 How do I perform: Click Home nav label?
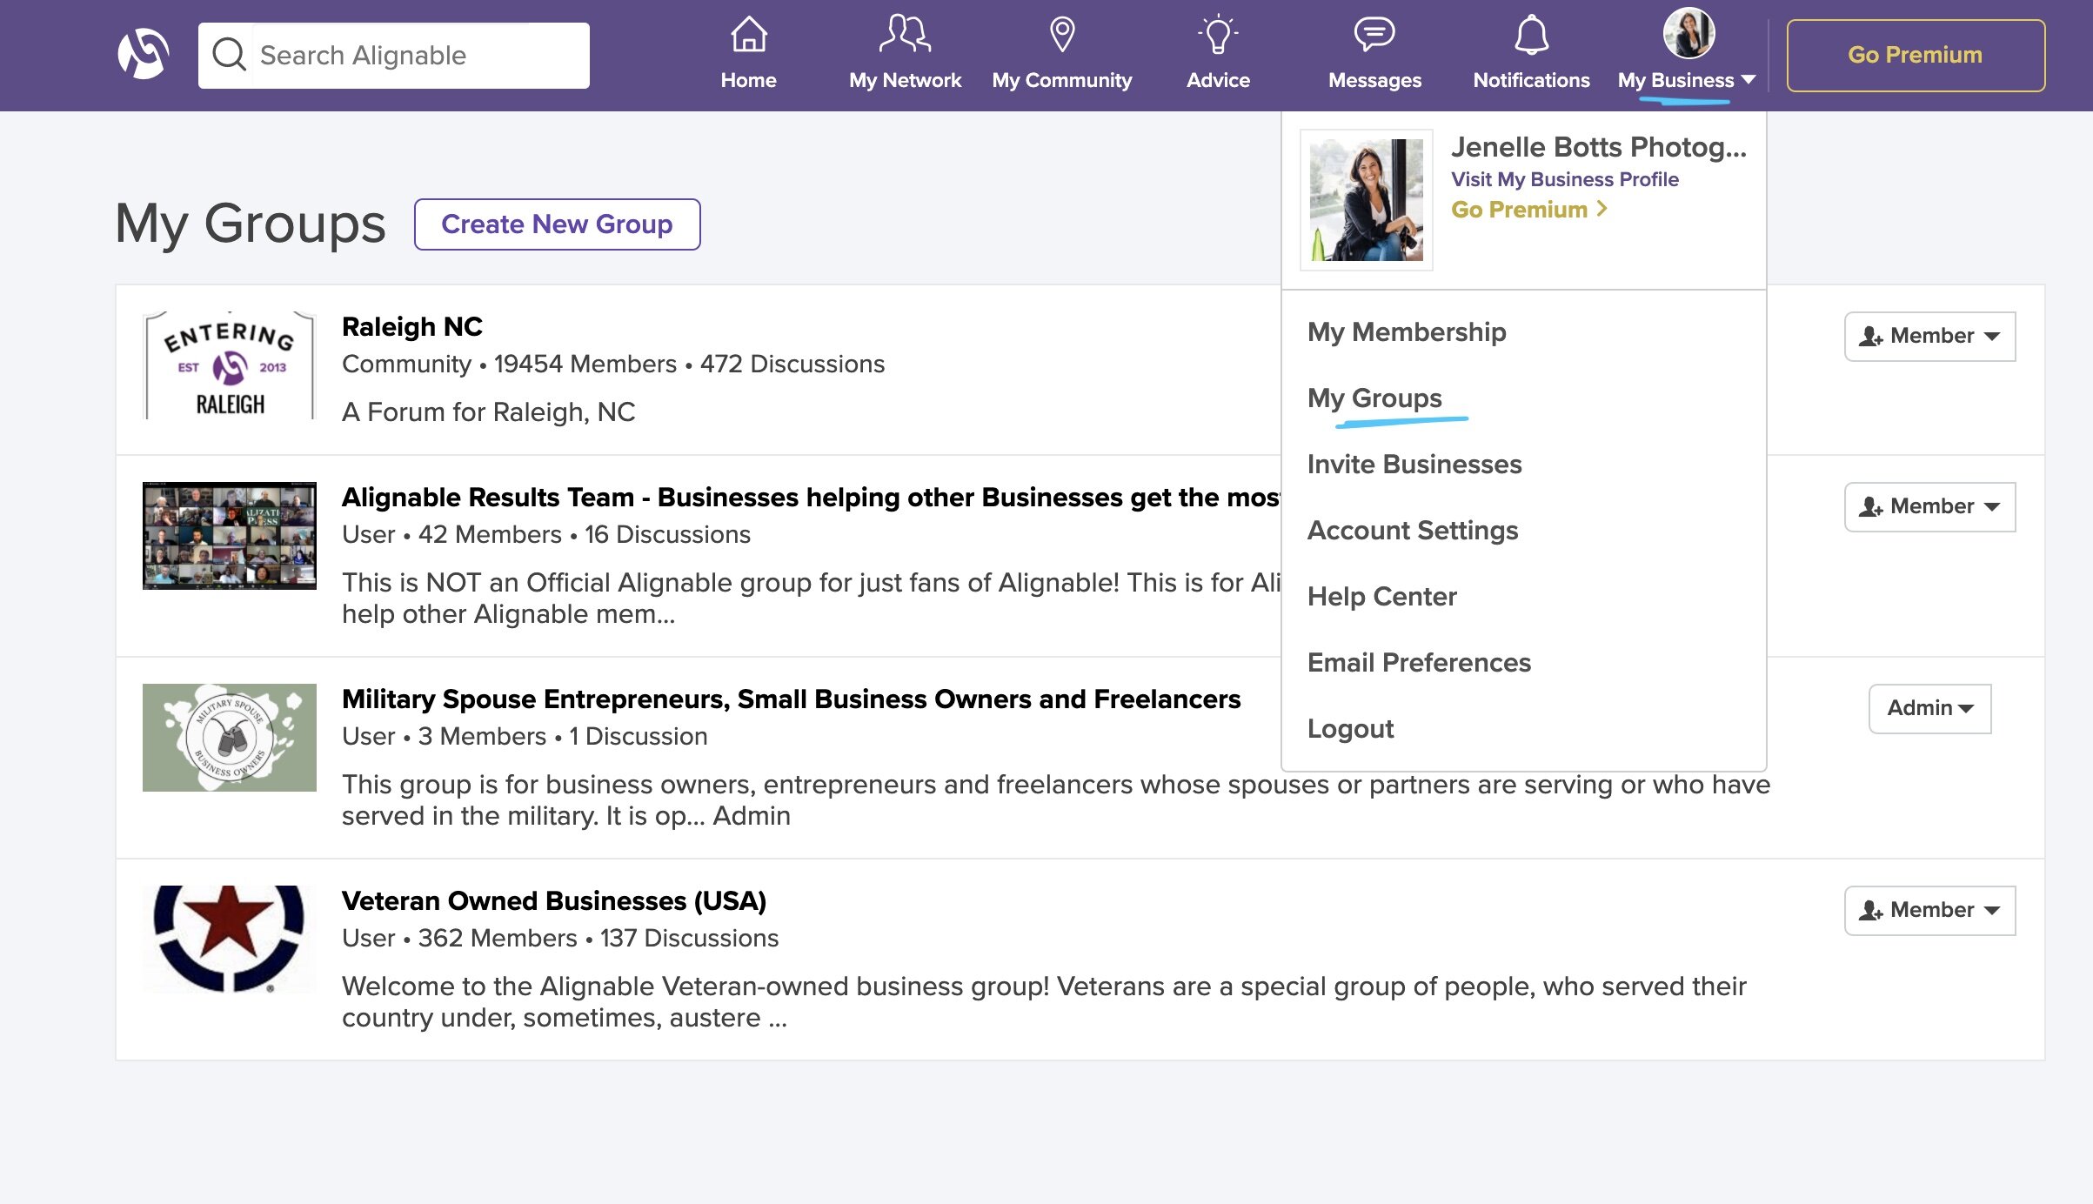point(748,80)
